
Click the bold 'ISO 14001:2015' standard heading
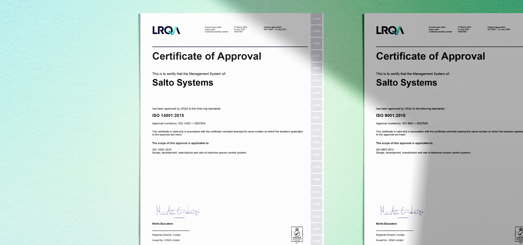pyautogui.click(x=168, y=115)
